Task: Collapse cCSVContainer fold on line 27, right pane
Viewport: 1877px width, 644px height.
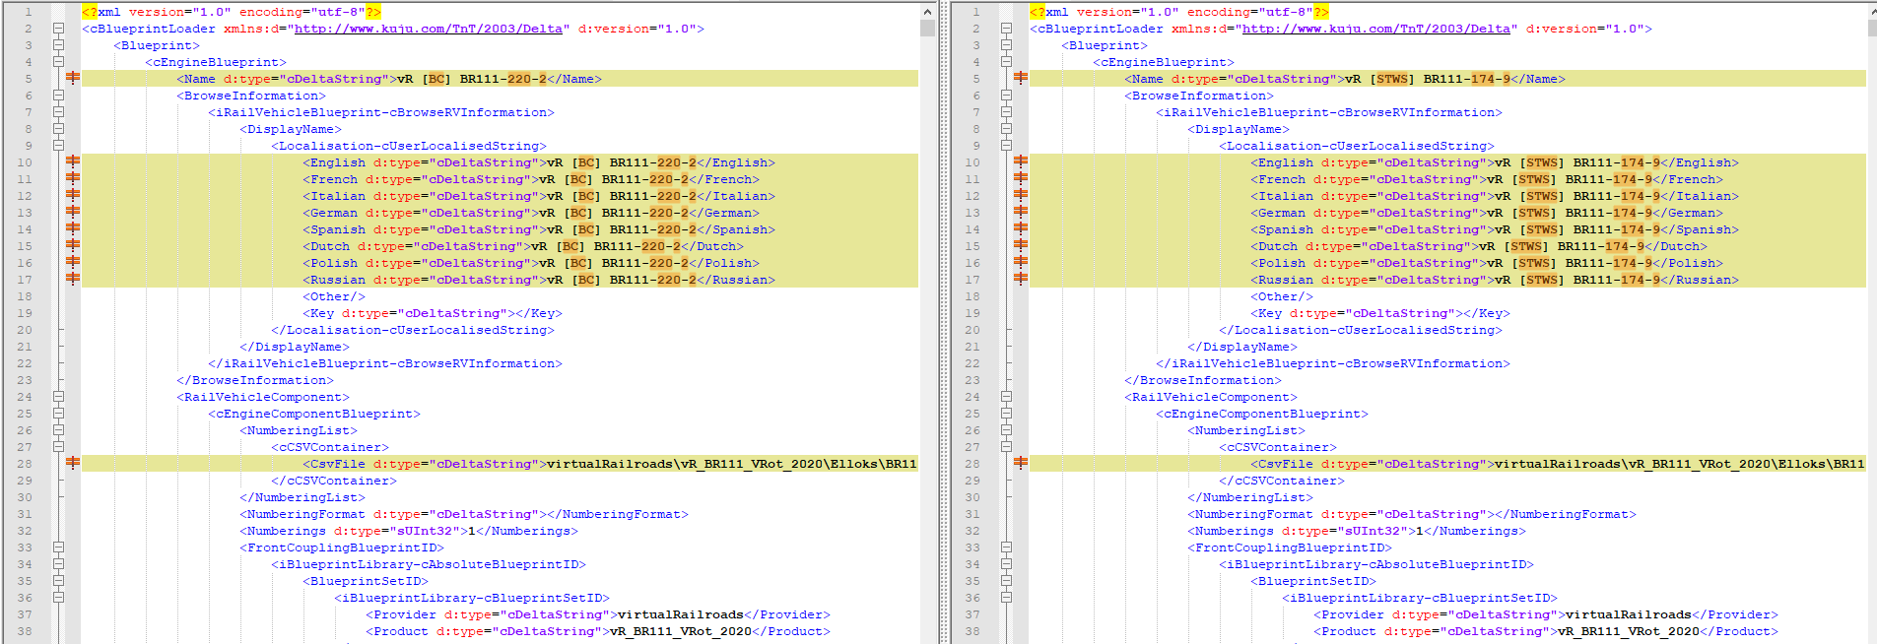Action: pyautogui.click(x=1006, y=447)
